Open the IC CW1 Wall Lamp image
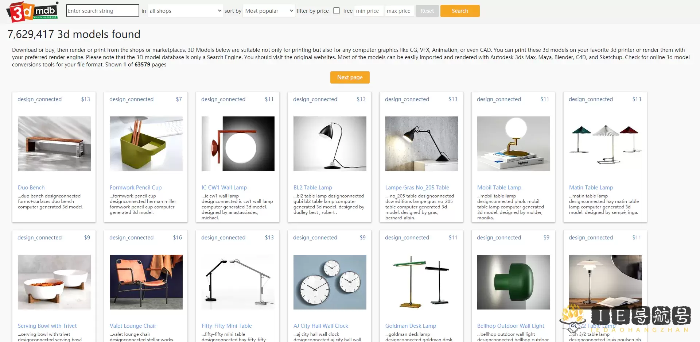700x342 pixels. tap(238, 144)
